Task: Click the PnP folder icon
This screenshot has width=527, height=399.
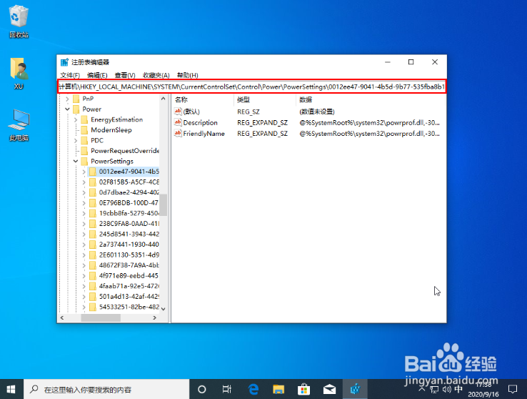Action: 76,99
